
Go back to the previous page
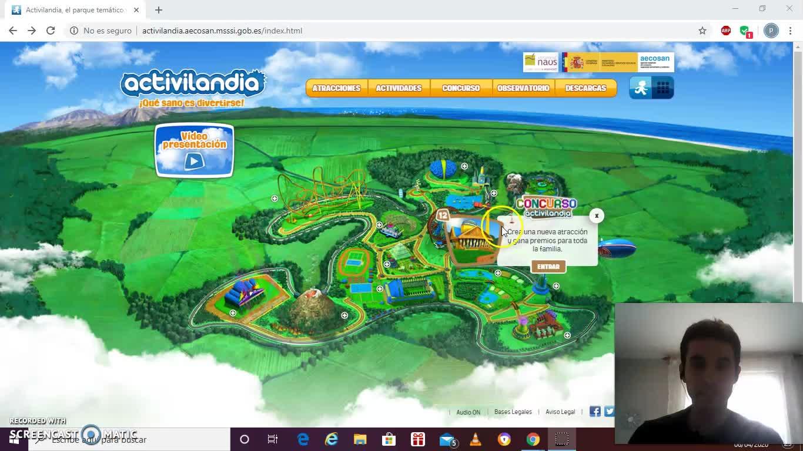pos(13,31)
